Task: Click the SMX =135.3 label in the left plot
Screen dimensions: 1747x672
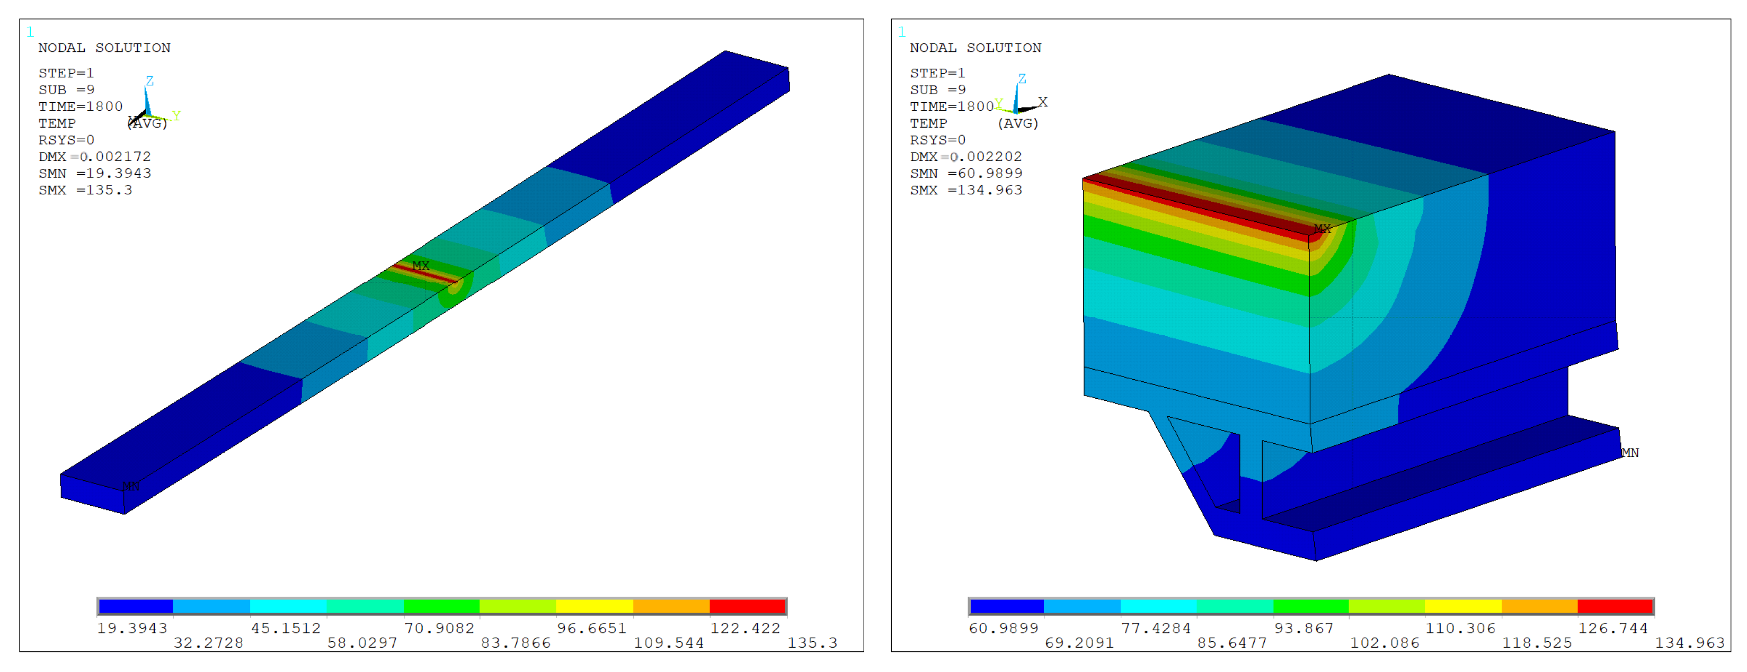Action: tap(85, 191)
